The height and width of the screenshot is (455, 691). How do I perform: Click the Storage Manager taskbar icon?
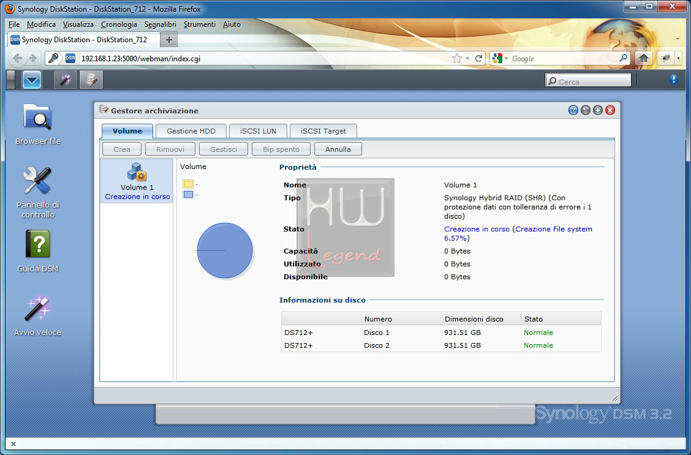point(91,80)
